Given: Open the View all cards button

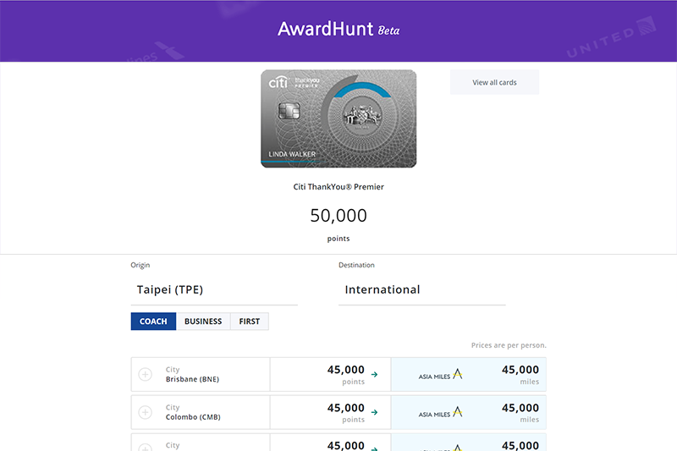Looking at the screenshot, I should [494, 82].
